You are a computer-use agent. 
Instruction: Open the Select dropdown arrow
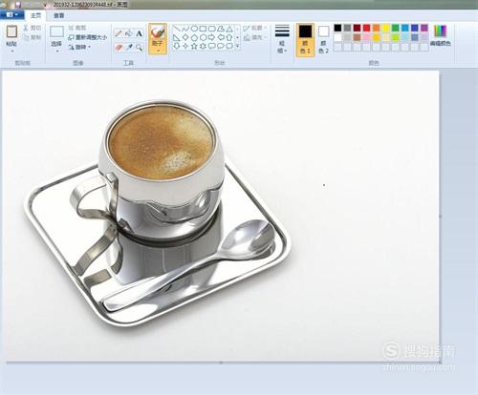click(x=56, y=51)
